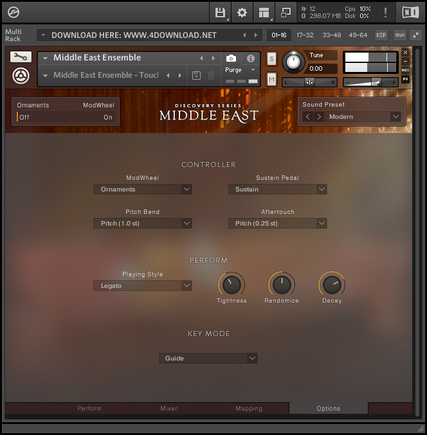Open the workspace layout panel icon
427x435 pixels.
click(264, 12)
